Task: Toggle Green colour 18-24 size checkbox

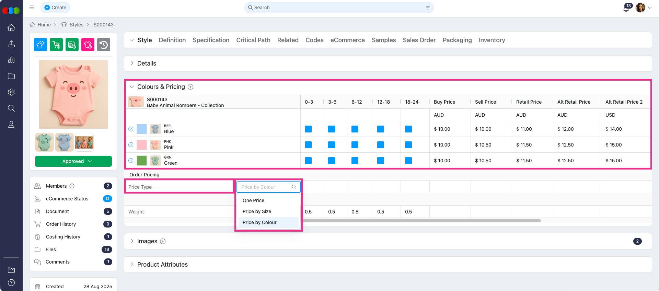Action: (408, 161)
